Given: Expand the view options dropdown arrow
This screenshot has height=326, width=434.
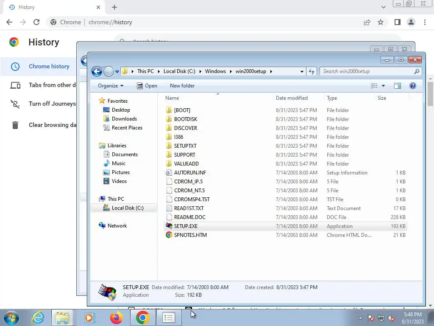Looking at the screenshot, I should click(383, 86).
